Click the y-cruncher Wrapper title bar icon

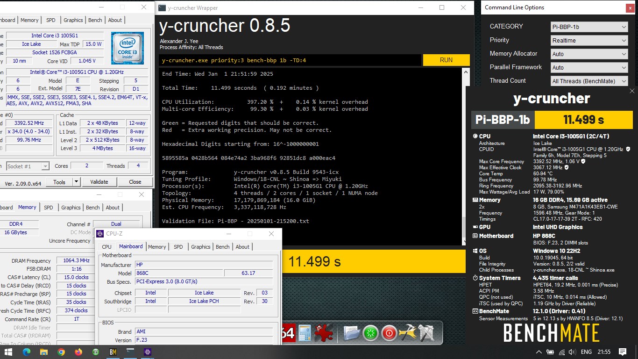tap(162, 7)
